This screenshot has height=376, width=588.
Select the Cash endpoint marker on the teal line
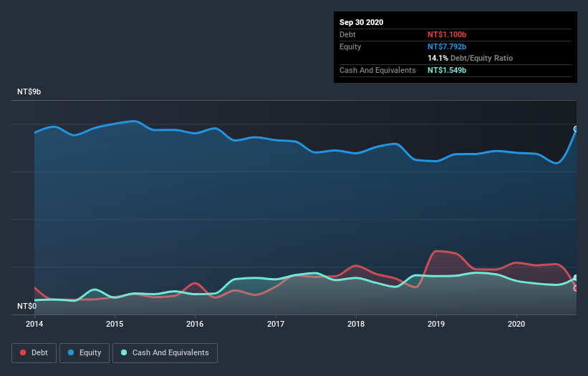pos(576,278)
